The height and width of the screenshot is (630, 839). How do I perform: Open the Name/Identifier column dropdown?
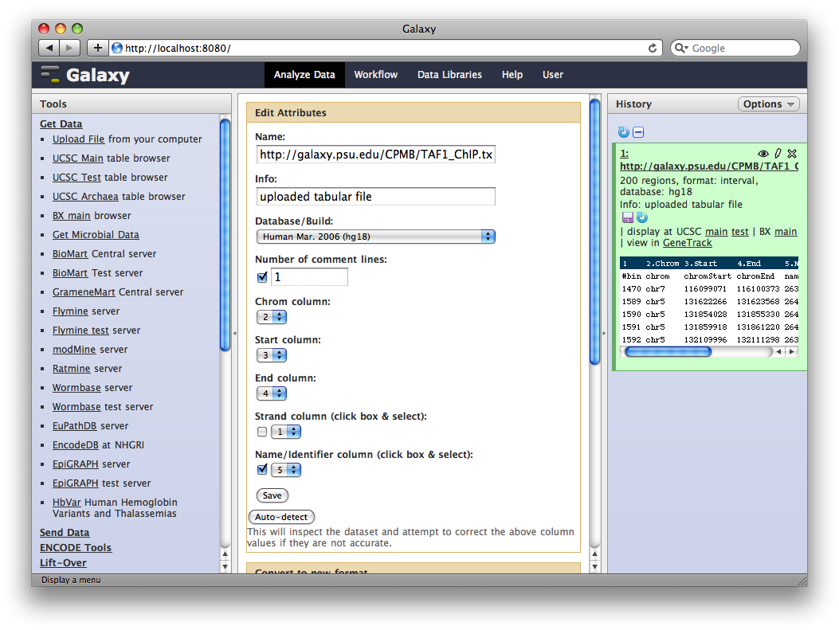[286, 470]
